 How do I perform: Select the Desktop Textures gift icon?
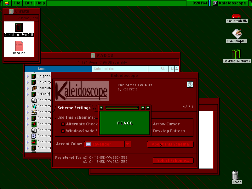pos(236,54)
